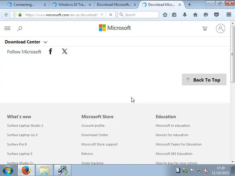Open the Windows Start button
The width and height of the screenshot is (235, 176).
pyautogui.click(x=8, y=170)
